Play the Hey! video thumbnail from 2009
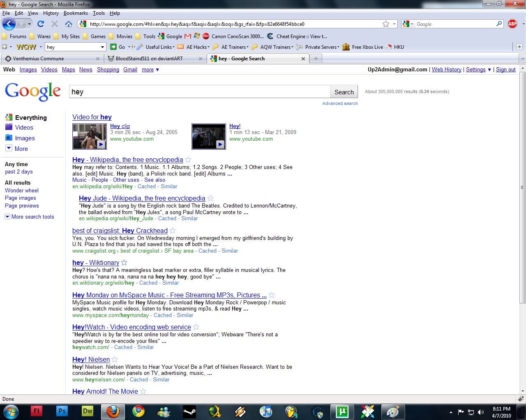The height and width of the screenshot is (420, 526). pos(209,137)
